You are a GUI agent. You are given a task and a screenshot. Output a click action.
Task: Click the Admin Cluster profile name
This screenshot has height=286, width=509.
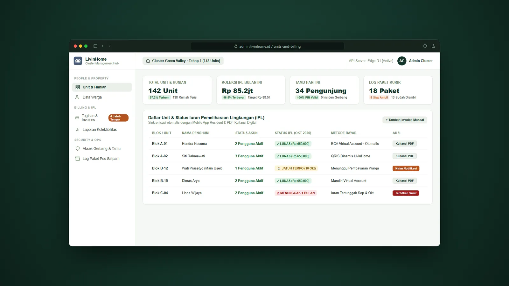tap(421, 61)
